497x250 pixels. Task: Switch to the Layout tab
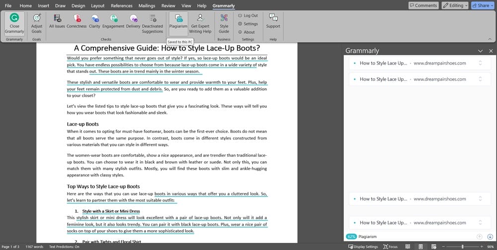point(97,5)
